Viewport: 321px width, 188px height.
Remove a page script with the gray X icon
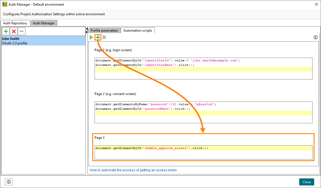coord(104,37)
